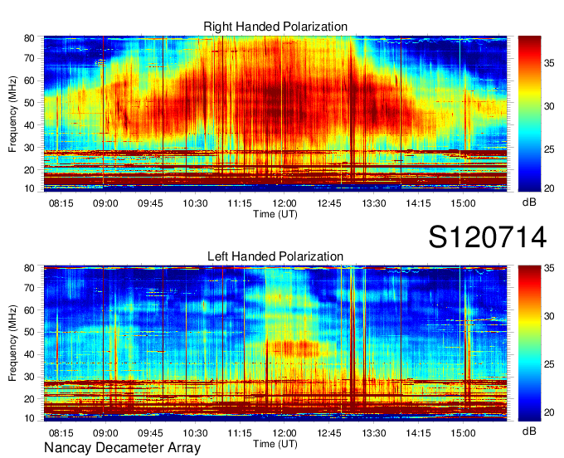The width and height of the screenshot is (564, 458).
Task: Click the 70 MHz tick on the lower frequency axis
Action: pos(30,287)
